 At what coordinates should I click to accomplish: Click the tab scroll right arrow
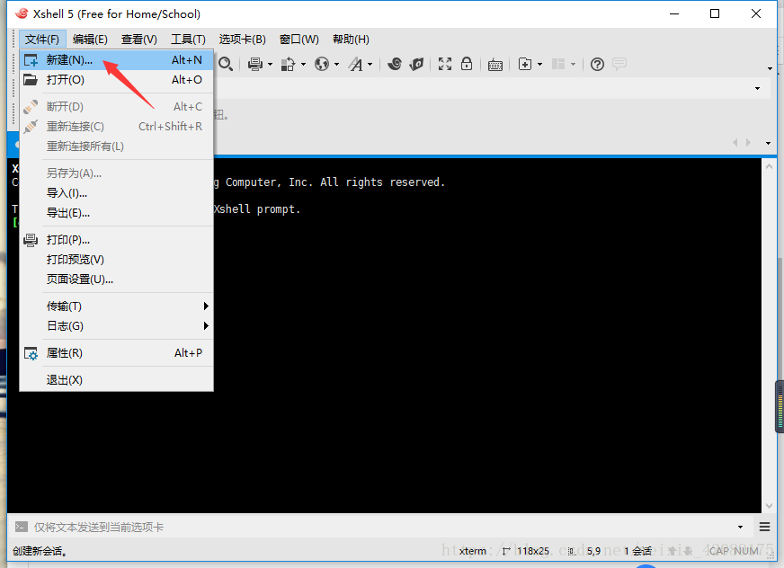click(748, 143)
